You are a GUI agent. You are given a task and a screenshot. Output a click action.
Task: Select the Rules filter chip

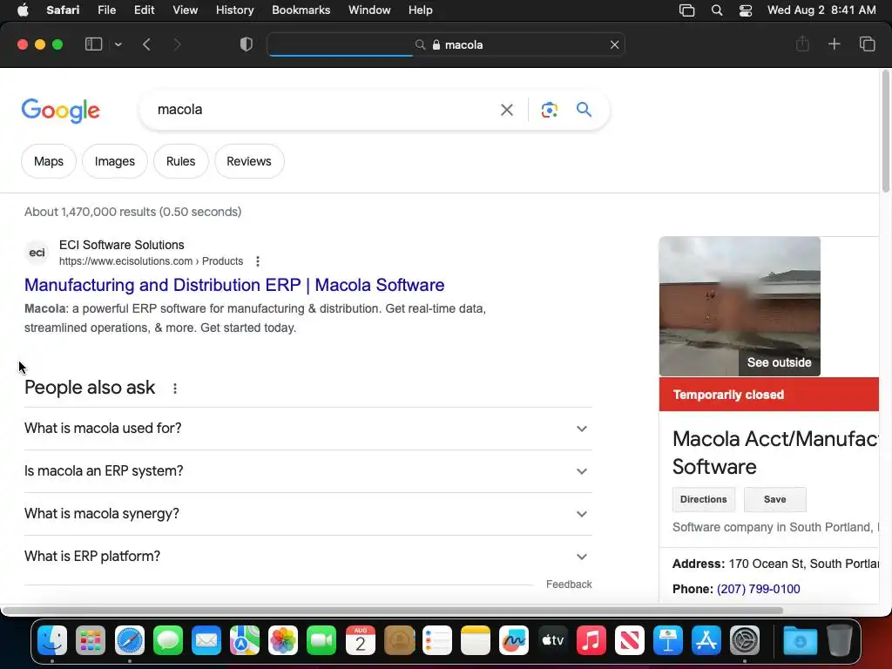pos(180,161)
